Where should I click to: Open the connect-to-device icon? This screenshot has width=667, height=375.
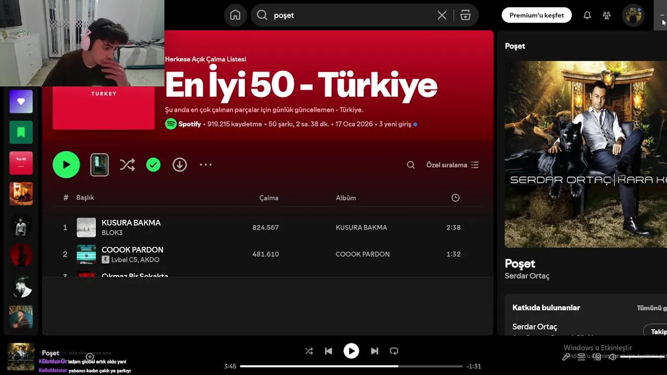597,357
